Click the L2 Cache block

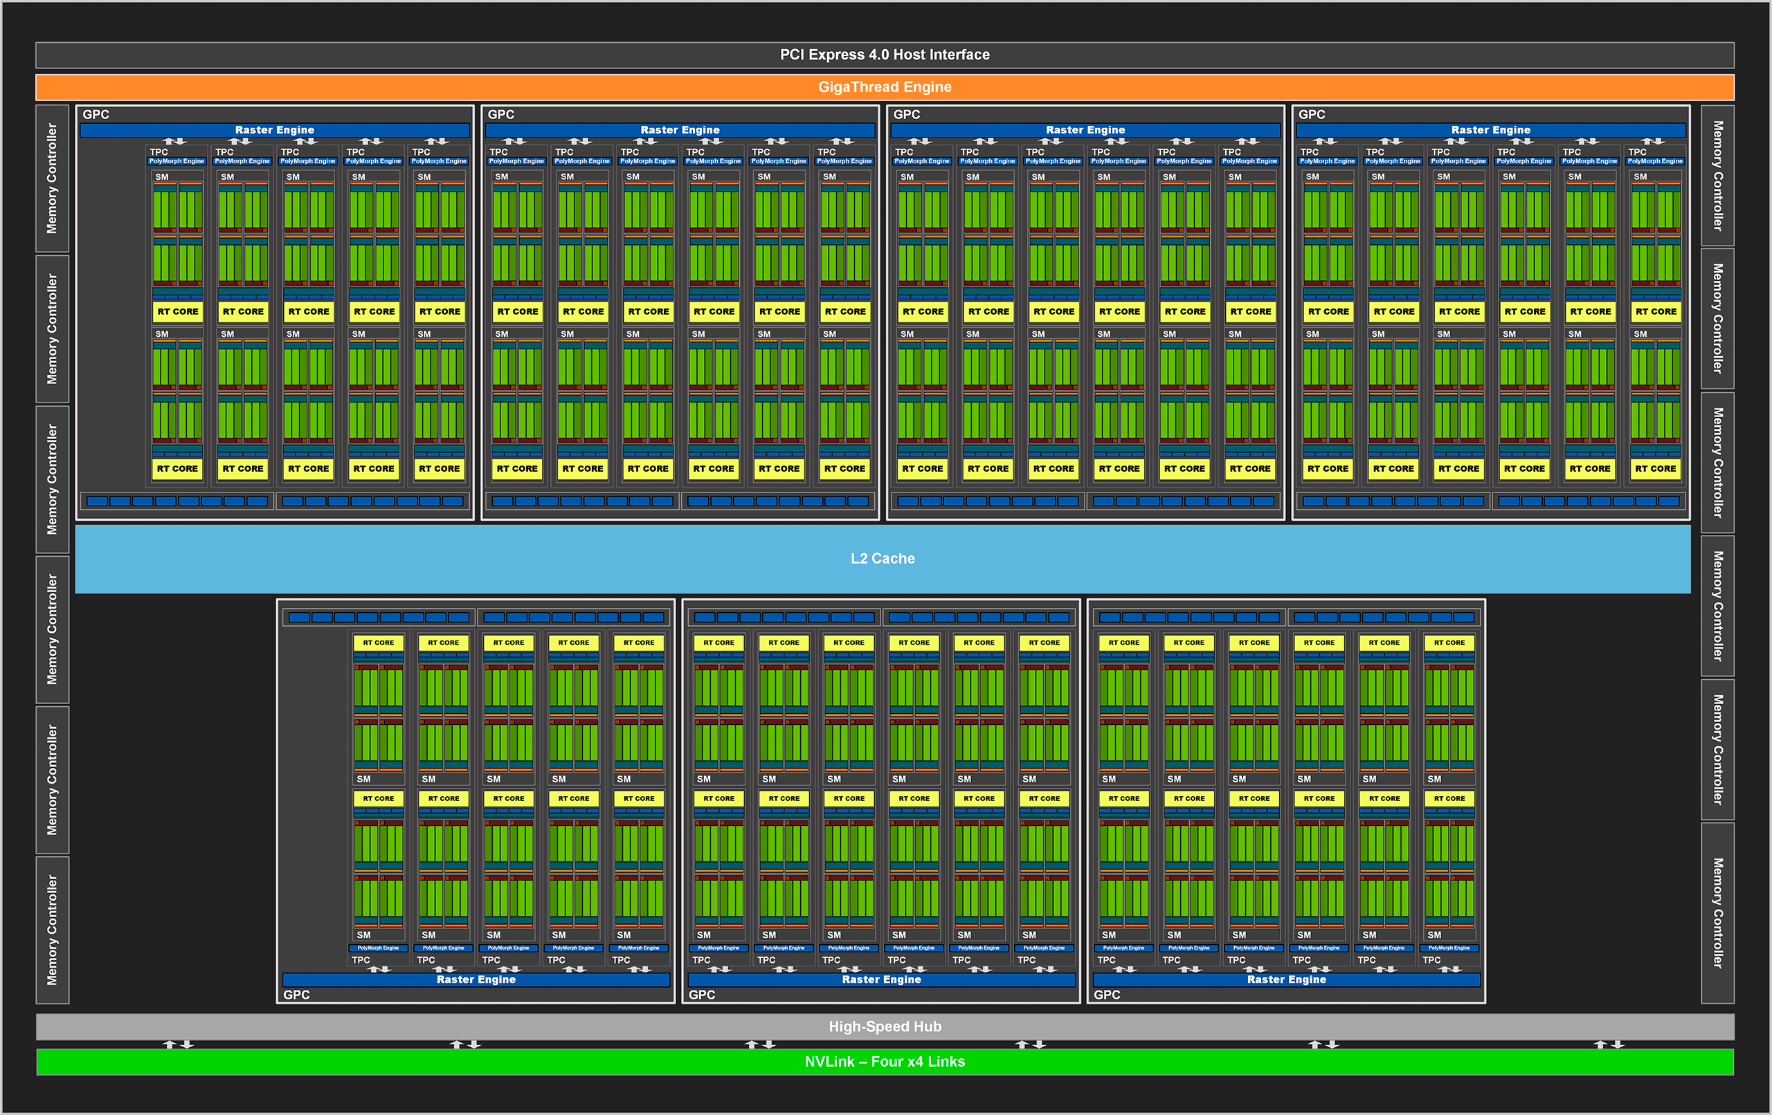[x=883, y=557]
